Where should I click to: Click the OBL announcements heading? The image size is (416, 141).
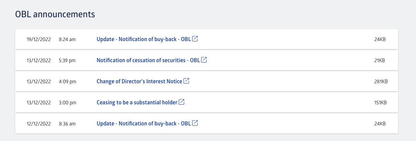click(55, 14)
